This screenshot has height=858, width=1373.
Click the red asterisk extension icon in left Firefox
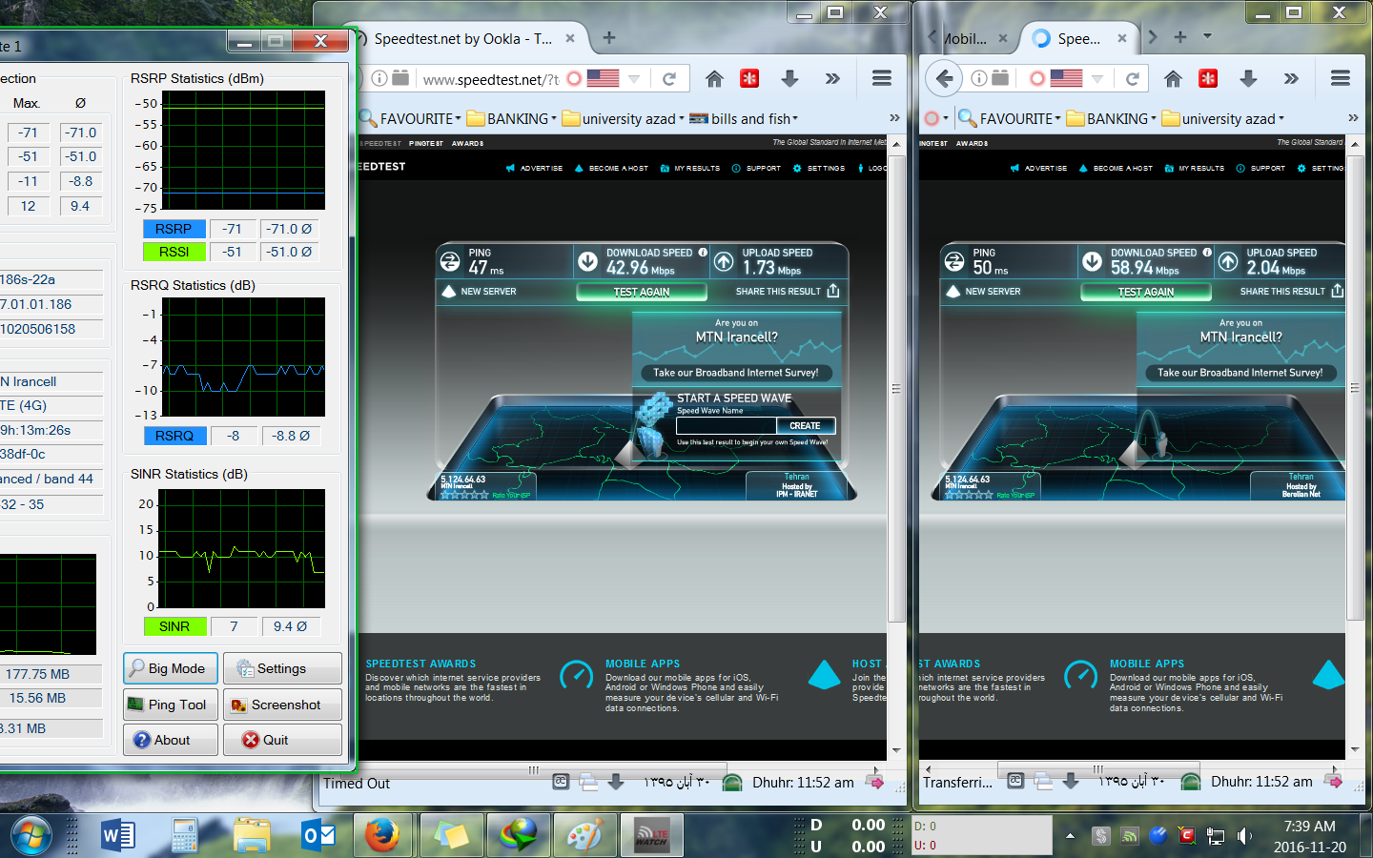[x=749, y=79]
